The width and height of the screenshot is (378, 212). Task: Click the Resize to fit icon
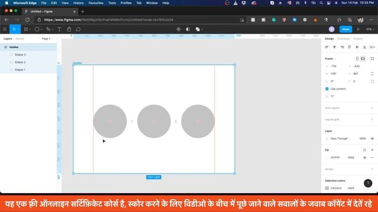click(x=372, y=59)
